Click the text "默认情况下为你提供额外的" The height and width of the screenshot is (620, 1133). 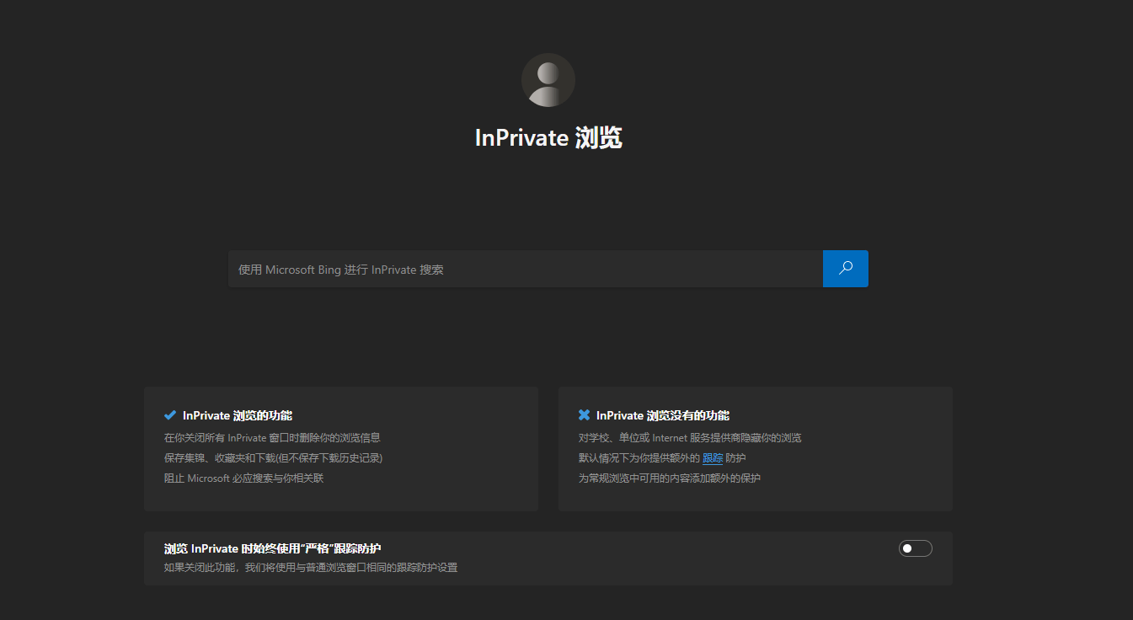pos(639,458)
